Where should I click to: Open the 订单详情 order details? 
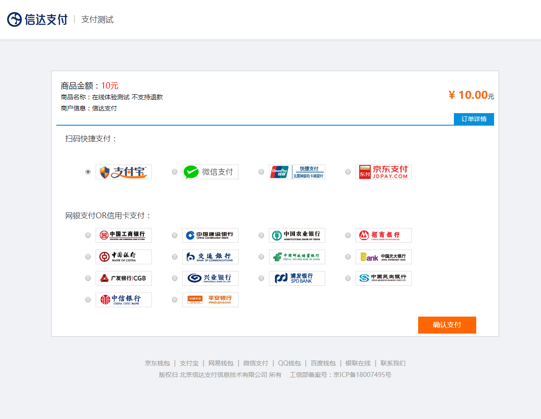[474, 119]
